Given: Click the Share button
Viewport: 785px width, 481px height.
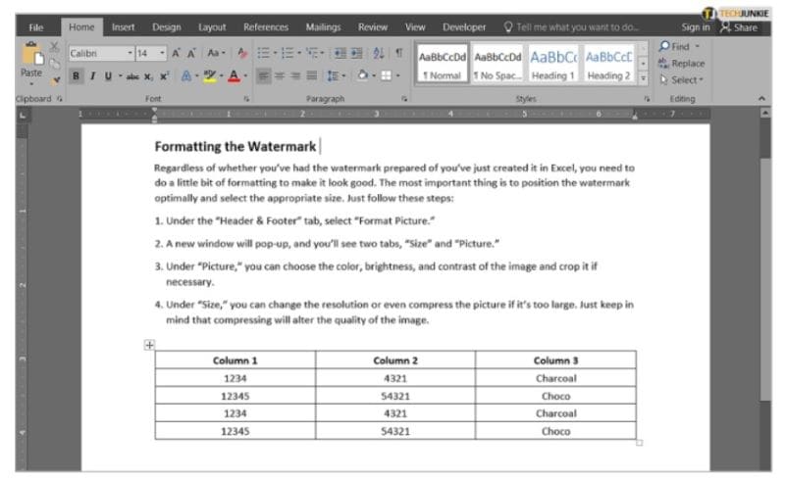Looking at the screenshot, I should pyautogui.click(x=740, y=27).
